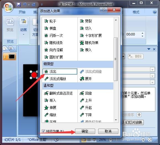Click the reorder down arrow button
Screen dimensions: 160x145
pyautogui.click(x=139, y=115)
